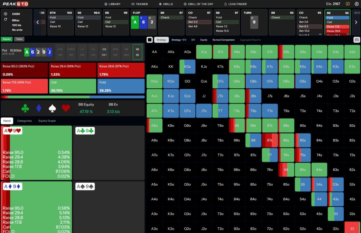The image size is (361, 233).
Task: Open the chat feedback icon next to Elo
Action: coord(348,4)
